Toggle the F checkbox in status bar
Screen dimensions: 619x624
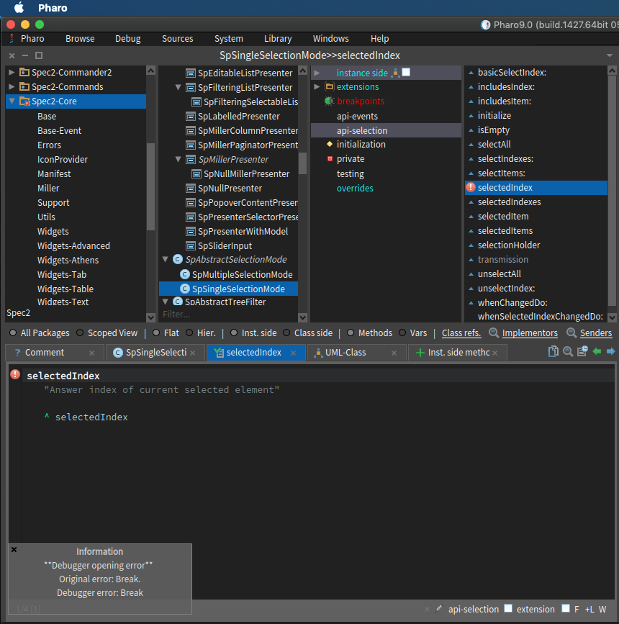pos(566,609)
